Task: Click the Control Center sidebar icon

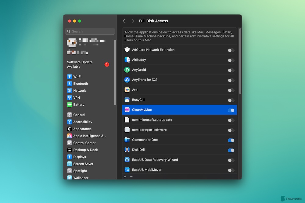Action: 70,143
